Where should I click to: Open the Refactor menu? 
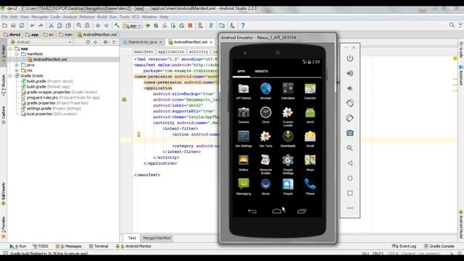(87, 17)
